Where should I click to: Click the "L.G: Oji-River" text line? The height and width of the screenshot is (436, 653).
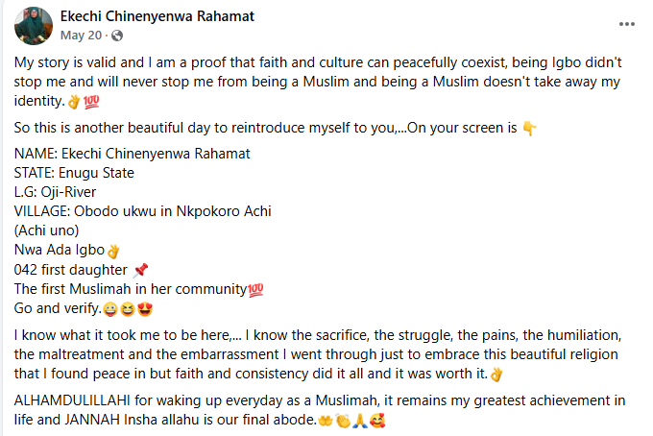[55, 192]
